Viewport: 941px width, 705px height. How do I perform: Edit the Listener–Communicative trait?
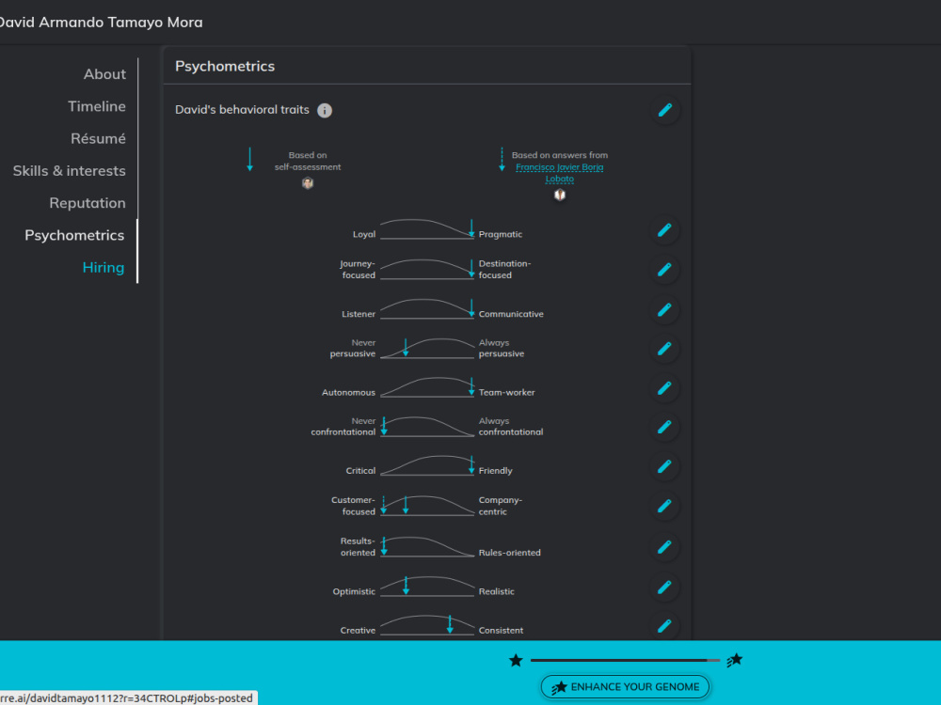[664, 310]
